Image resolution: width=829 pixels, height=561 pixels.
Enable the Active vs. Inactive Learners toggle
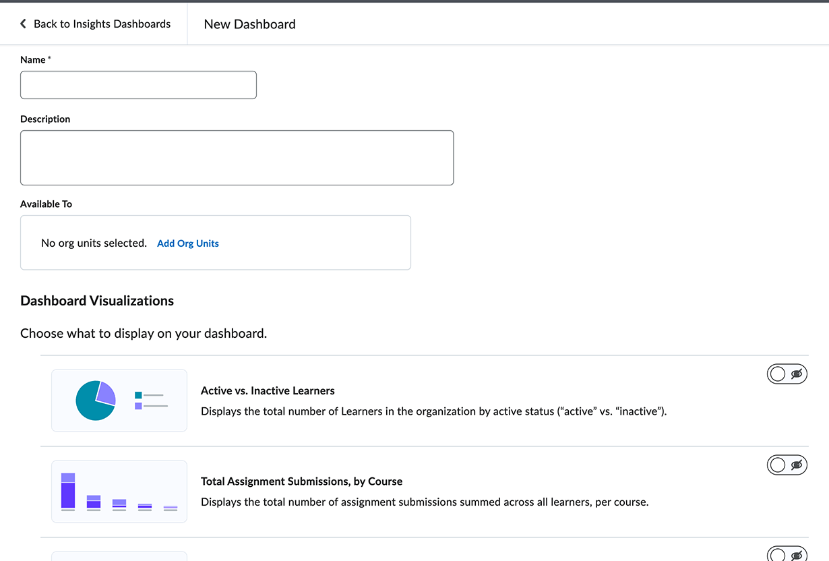coord(787,374)
